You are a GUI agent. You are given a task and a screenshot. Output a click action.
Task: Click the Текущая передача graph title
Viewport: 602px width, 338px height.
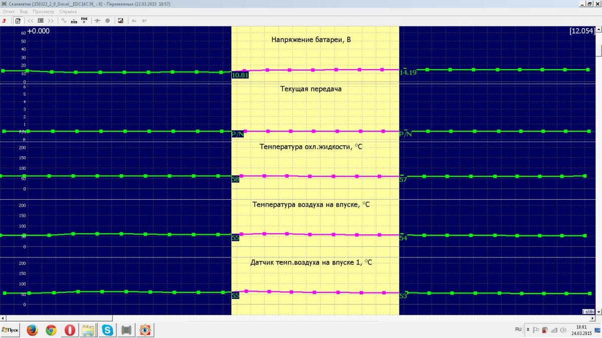click(311, 89)
